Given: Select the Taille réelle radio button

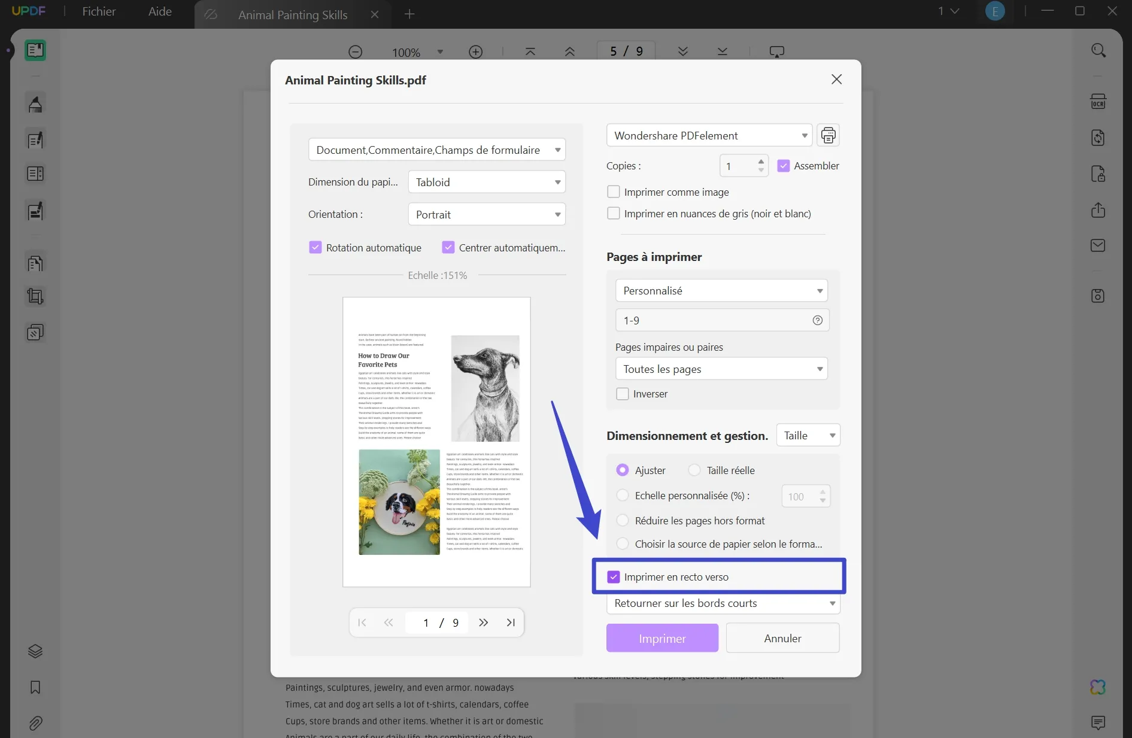Looking at the screenshot, I should point(694,470).
